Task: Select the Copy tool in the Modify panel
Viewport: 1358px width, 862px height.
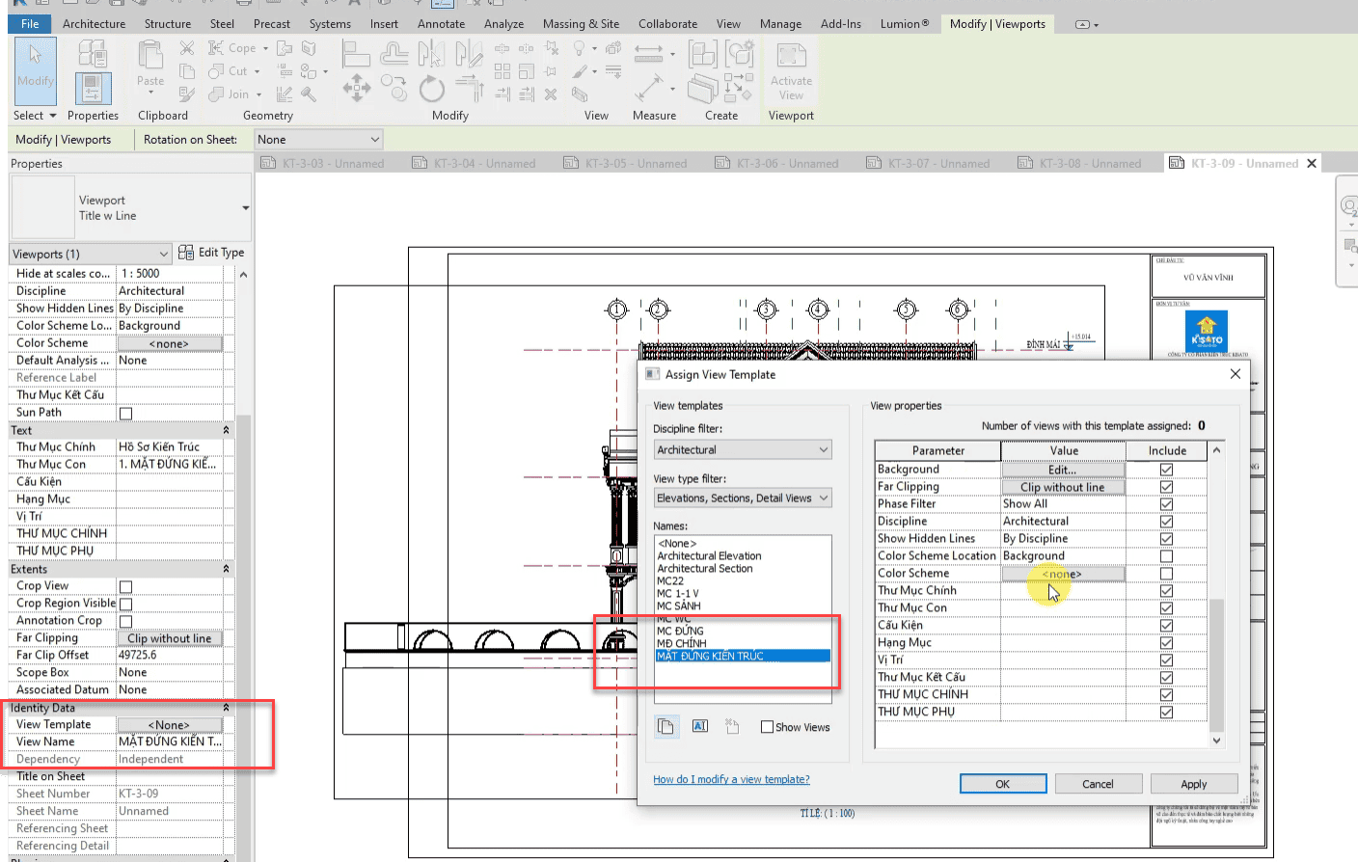Action: pos(394,89)
